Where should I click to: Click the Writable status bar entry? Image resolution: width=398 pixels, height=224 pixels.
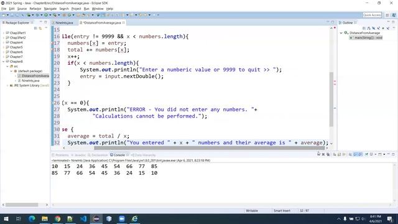pyautogui.click(x=252, y=210)
